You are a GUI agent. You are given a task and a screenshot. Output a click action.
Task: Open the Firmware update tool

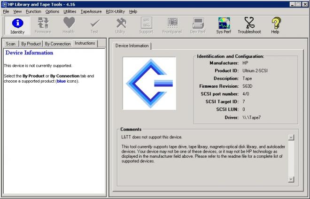[x=43, y=26]
